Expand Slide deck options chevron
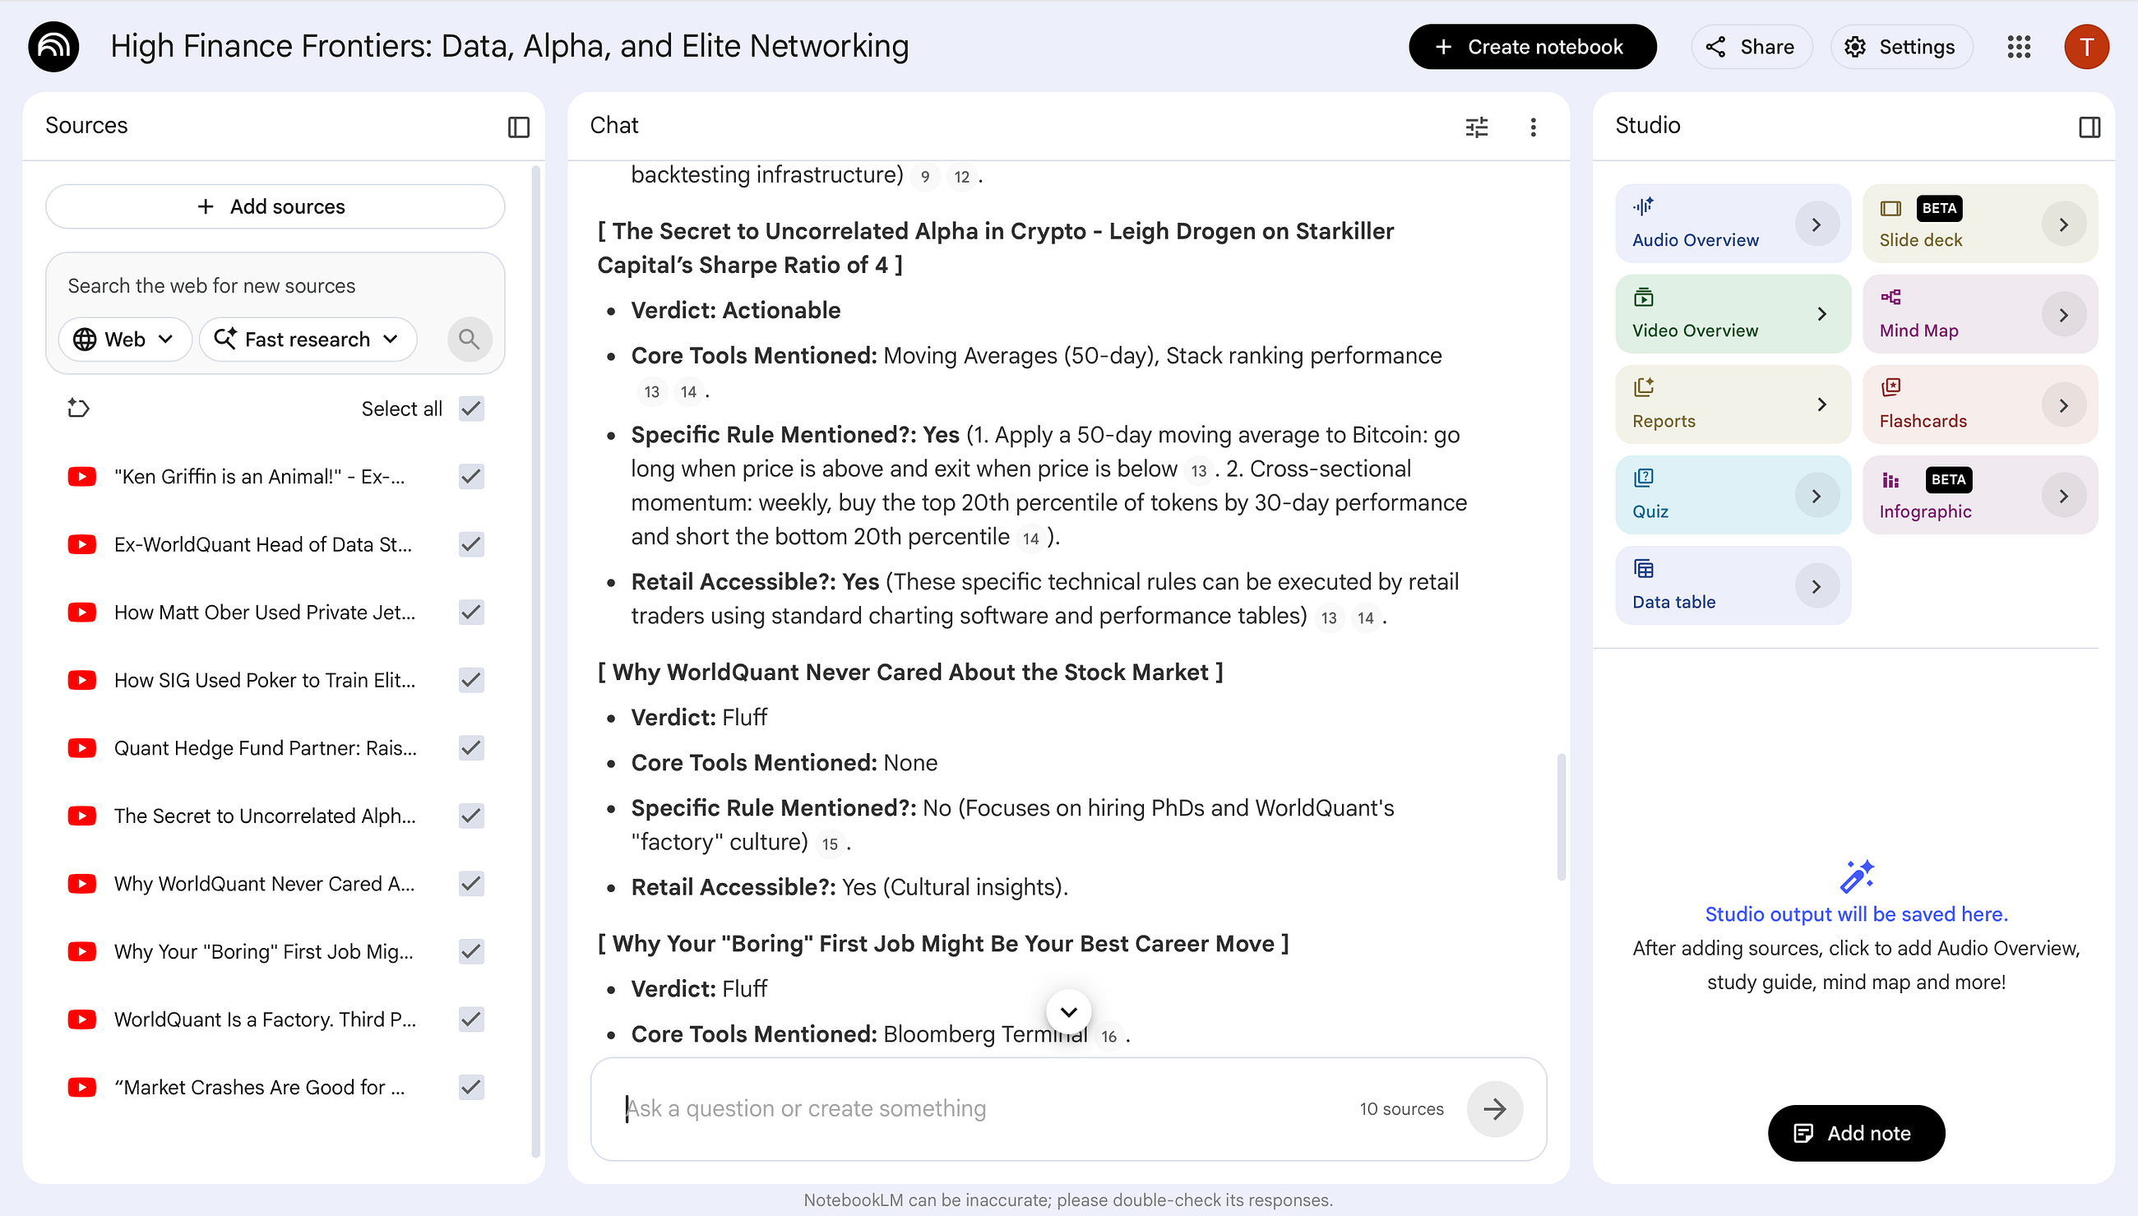The height and width of the screenshot is (1216, 2138). tap(2064, 224)
